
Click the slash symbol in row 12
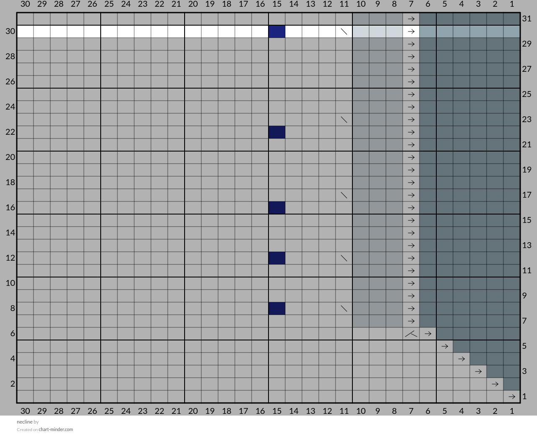344,258
